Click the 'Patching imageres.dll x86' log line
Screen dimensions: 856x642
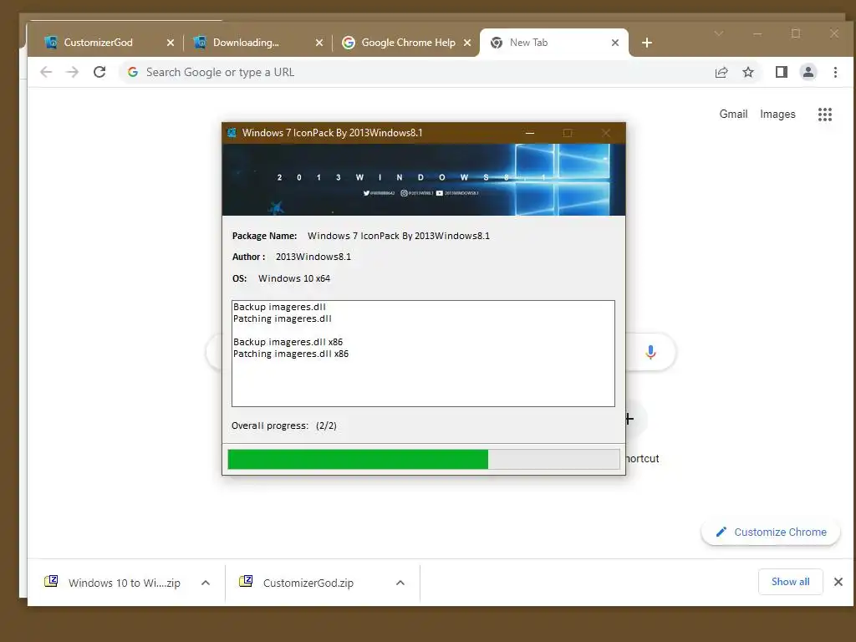[x=291, y=354]
